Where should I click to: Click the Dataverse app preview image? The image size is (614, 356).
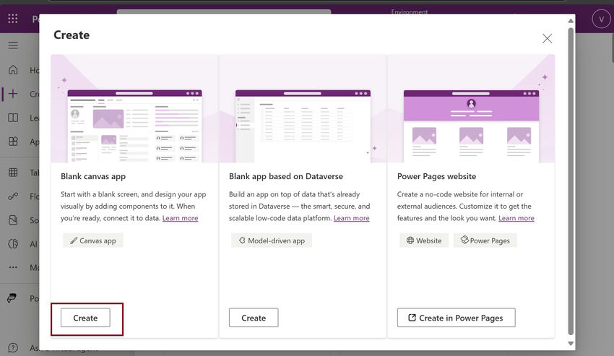tap(303, 108)
